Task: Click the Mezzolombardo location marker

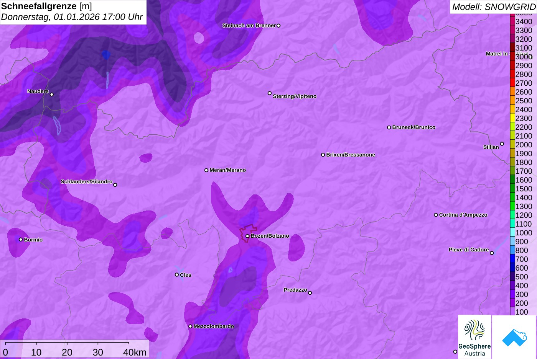Action: coord(190,326)
